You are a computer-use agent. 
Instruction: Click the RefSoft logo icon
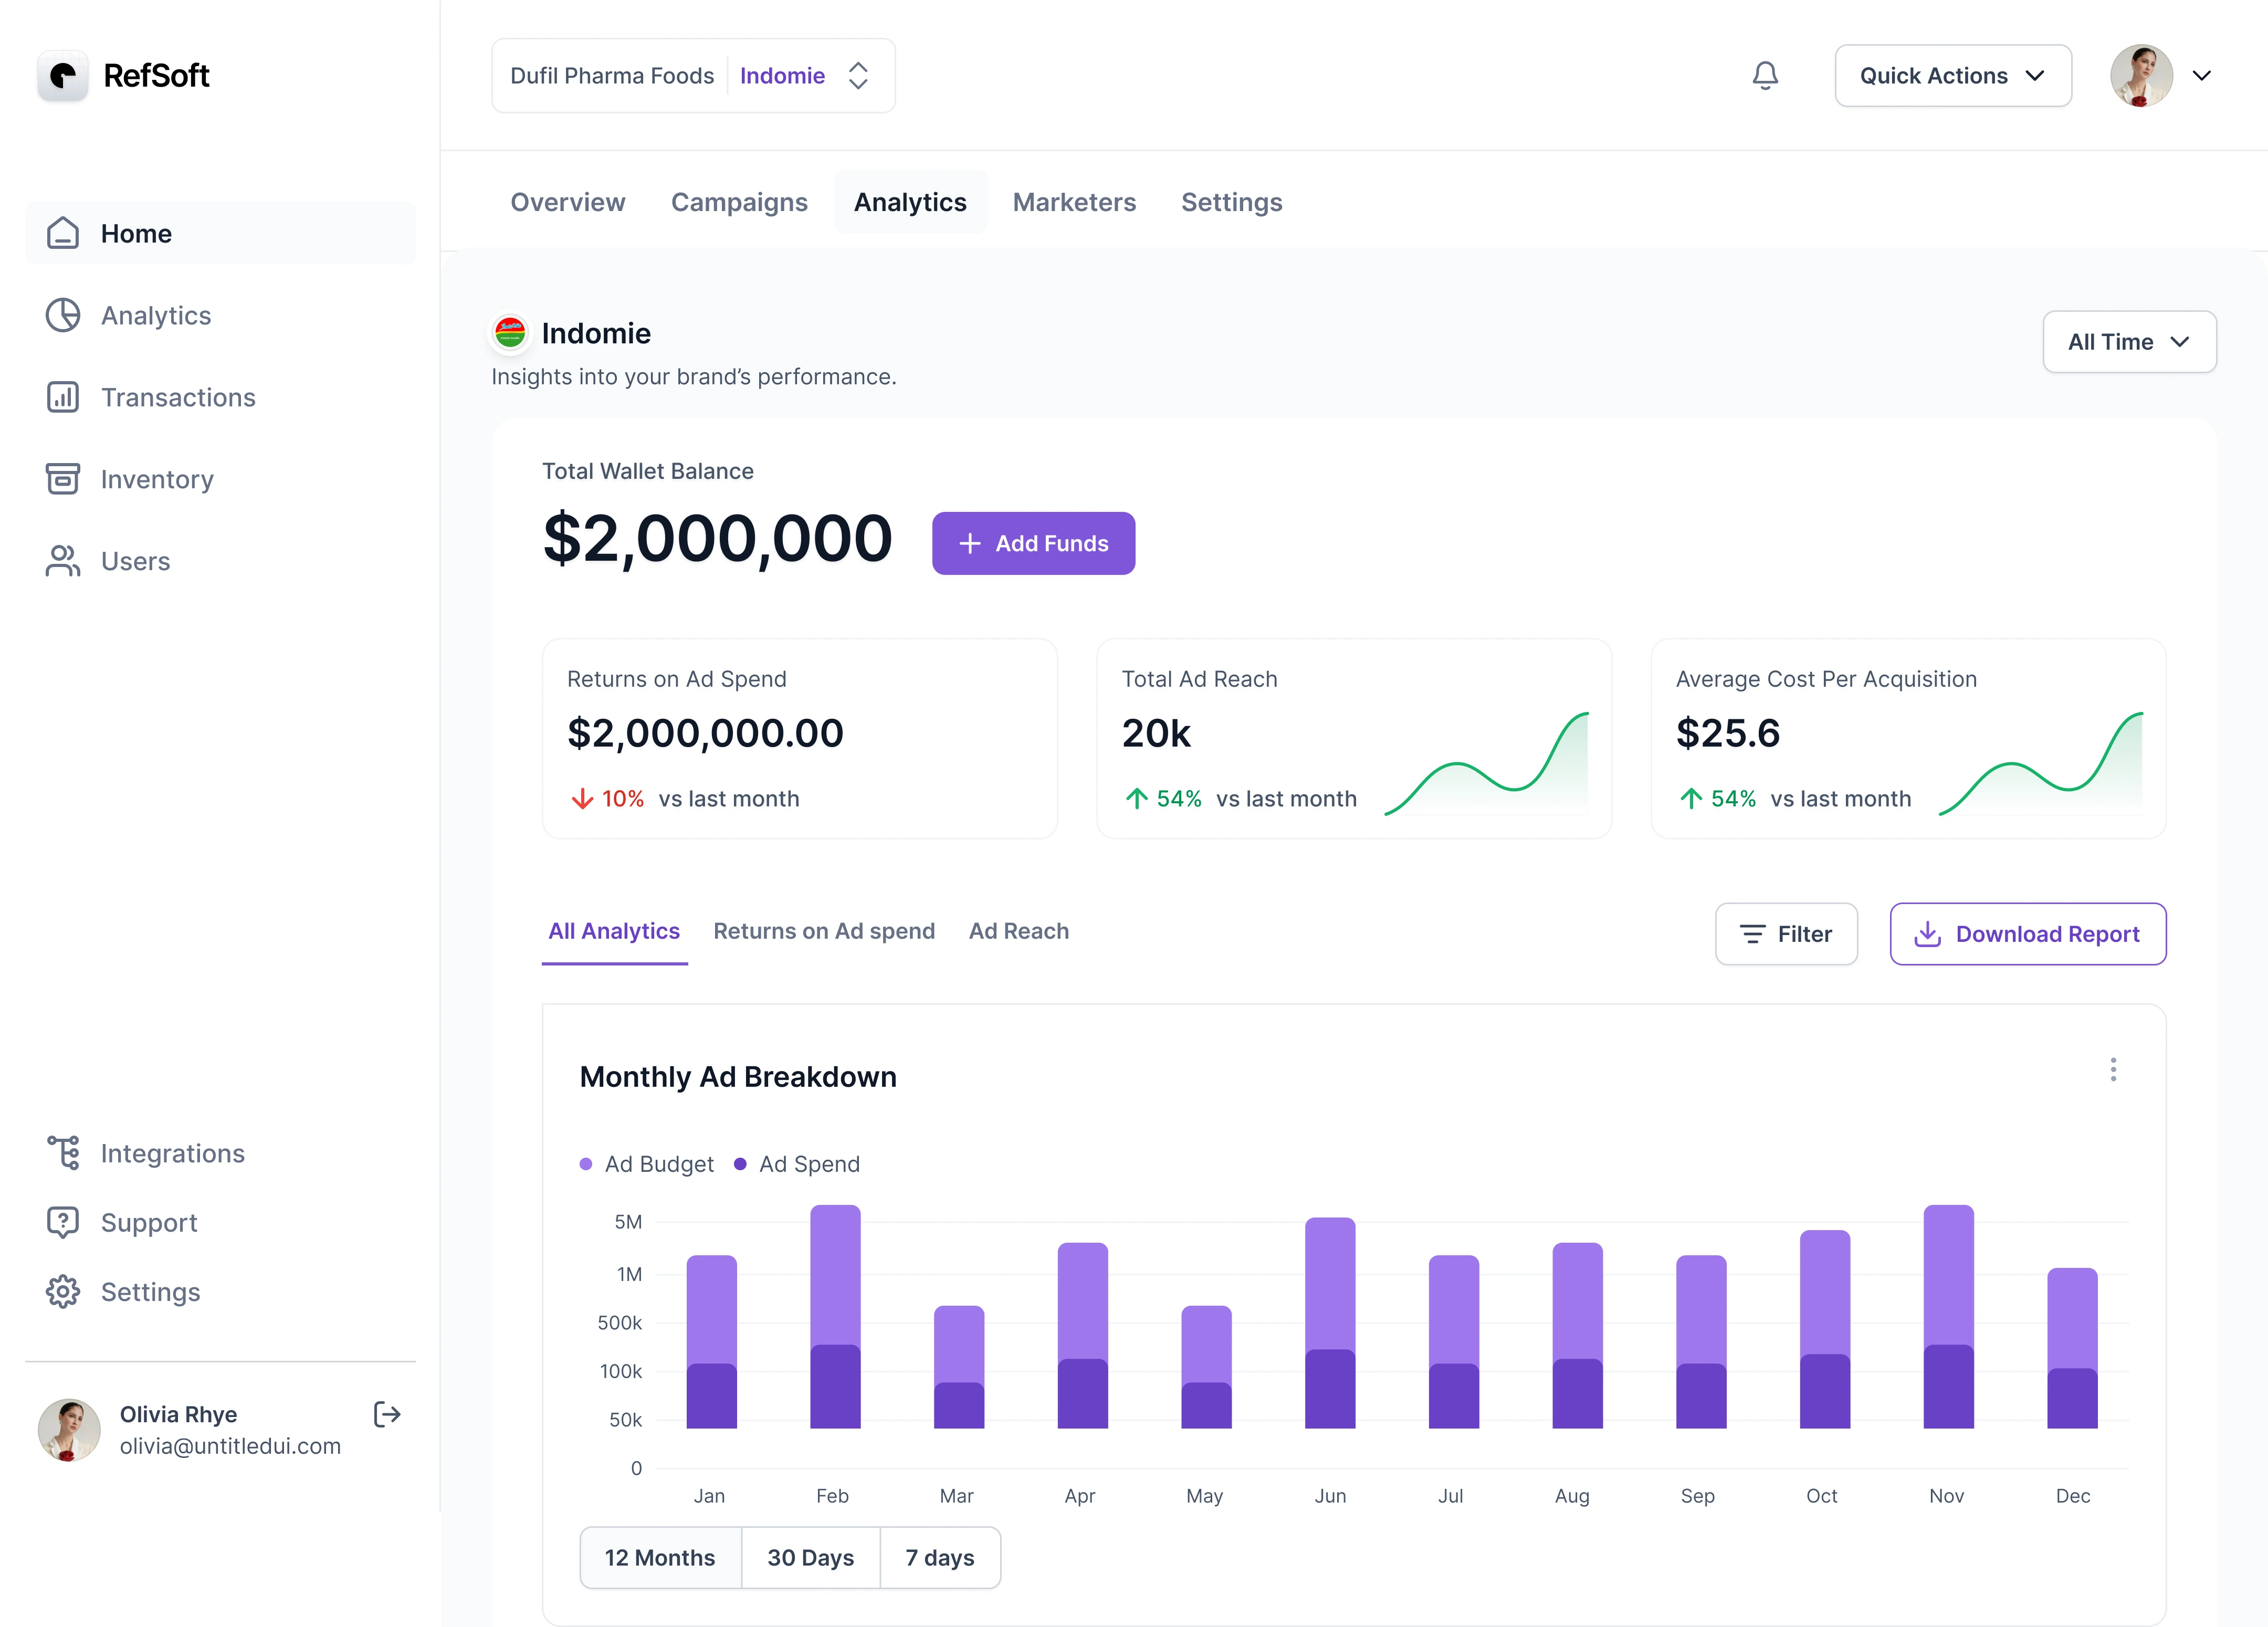(63, 76)
